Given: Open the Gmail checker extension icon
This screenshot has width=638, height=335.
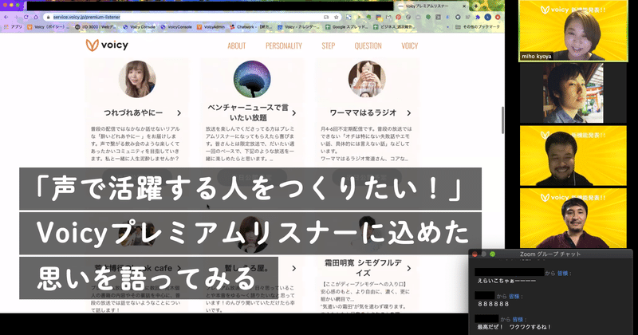Looking at the screenshot, I should pos(388,17).
